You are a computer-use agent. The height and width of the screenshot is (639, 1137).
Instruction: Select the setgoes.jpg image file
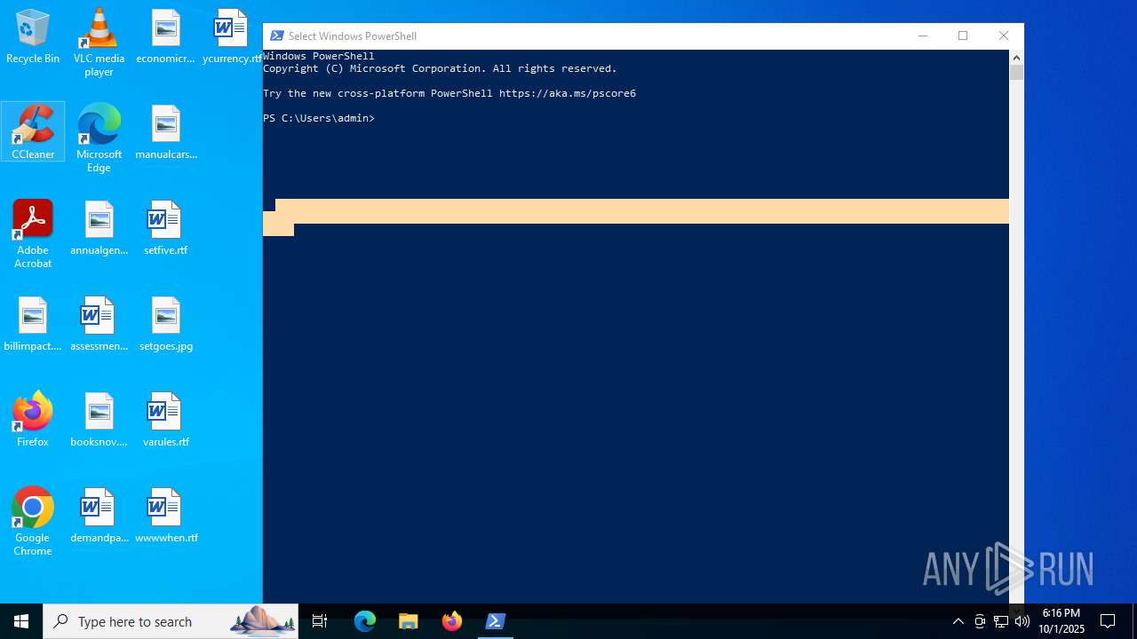point(166,324)
